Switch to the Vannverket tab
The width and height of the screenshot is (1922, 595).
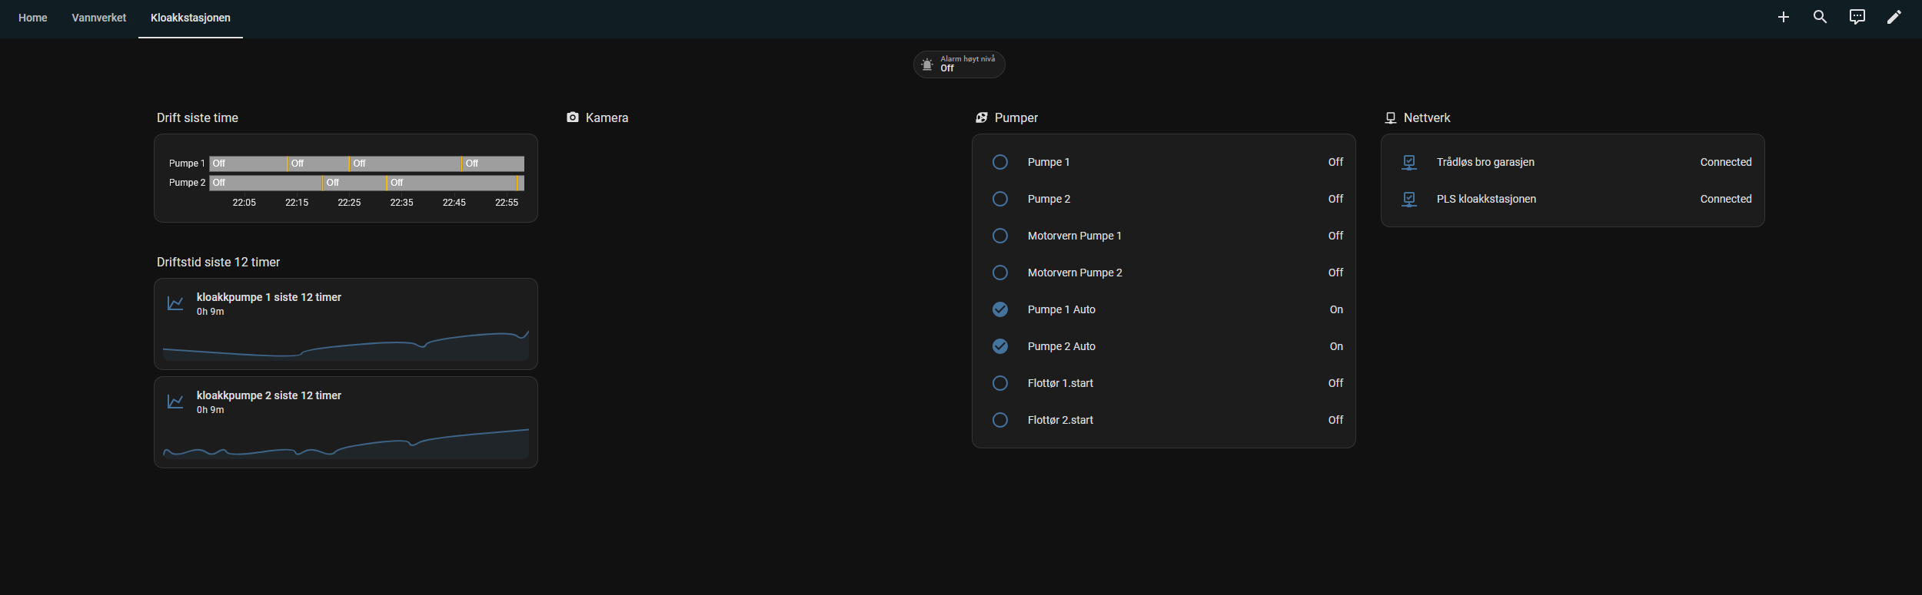tap(98, 18)
